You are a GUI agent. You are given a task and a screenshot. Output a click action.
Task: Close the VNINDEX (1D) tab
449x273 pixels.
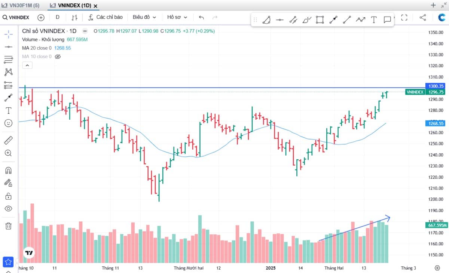point(95,6)
